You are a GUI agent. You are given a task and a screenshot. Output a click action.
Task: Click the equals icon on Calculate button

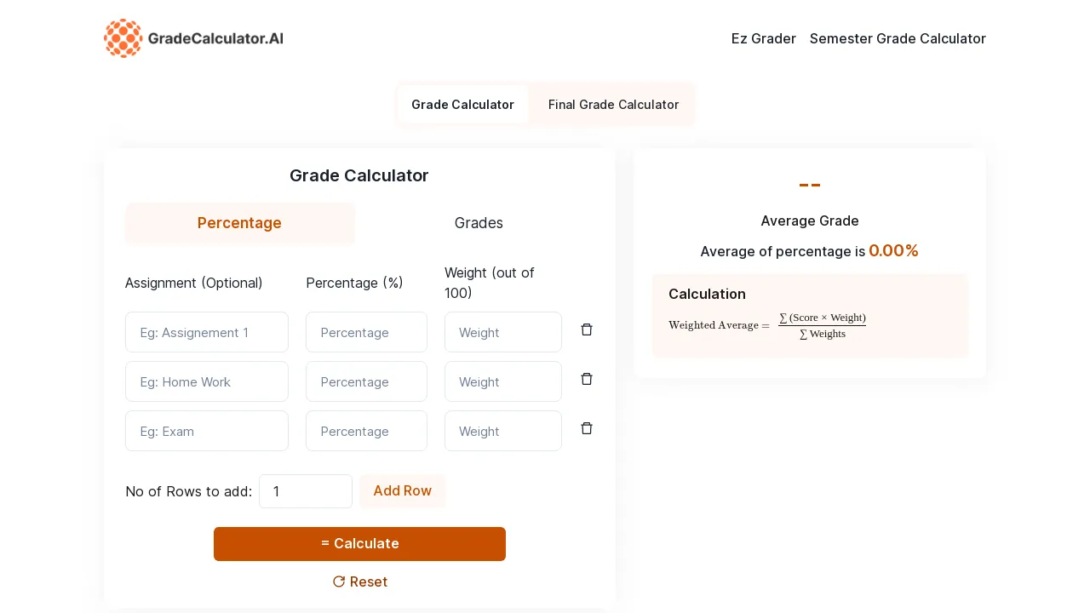pyautogui.click(x=326, y=544)
